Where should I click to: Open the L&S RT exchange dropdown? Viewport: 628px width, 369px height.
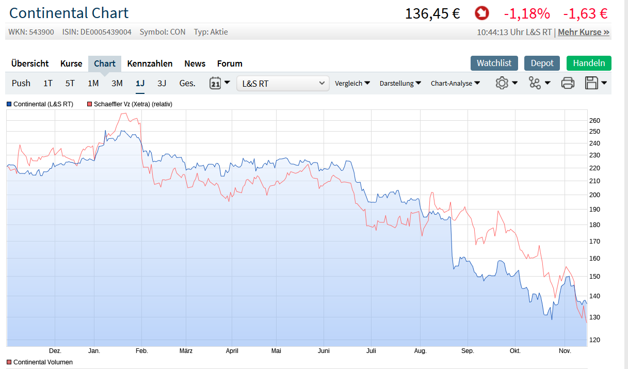(283, 83)
